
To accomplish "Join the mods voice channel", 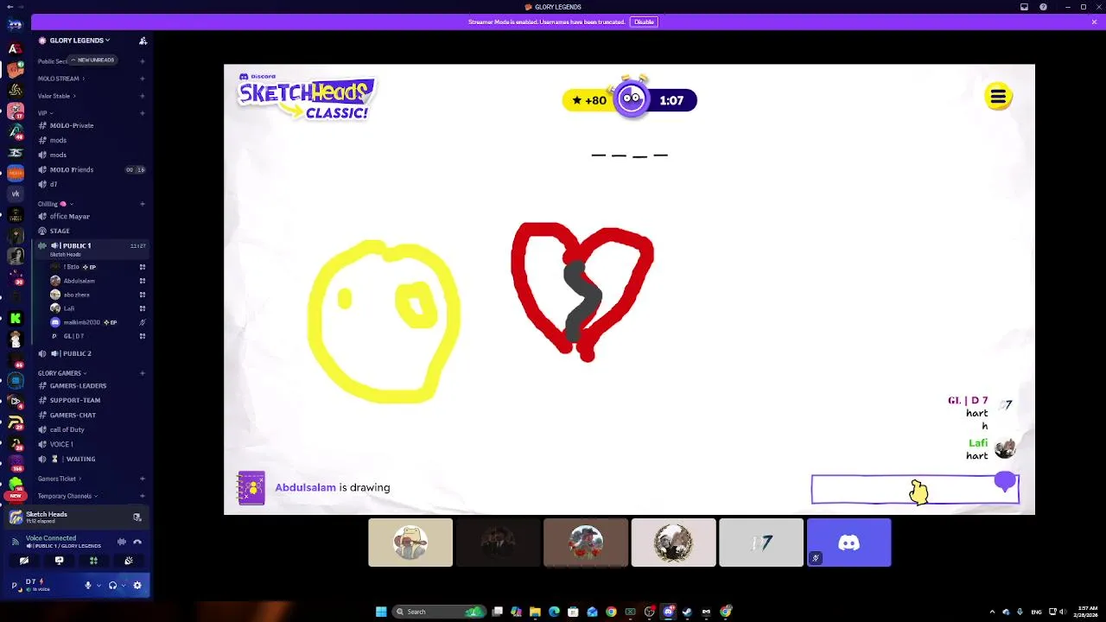I will point(92,155).
